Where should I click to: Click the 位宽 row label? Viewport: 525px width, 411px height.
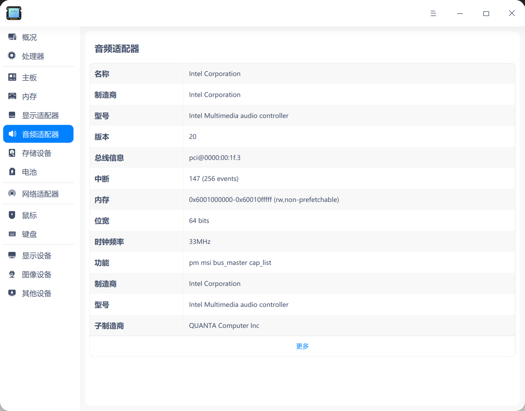point(102,221)
